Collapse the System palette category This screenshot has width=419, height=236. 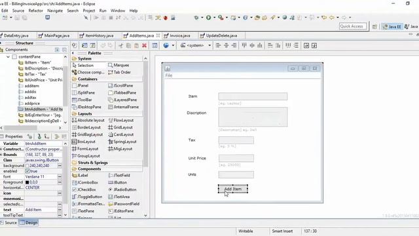coord(82,58)
